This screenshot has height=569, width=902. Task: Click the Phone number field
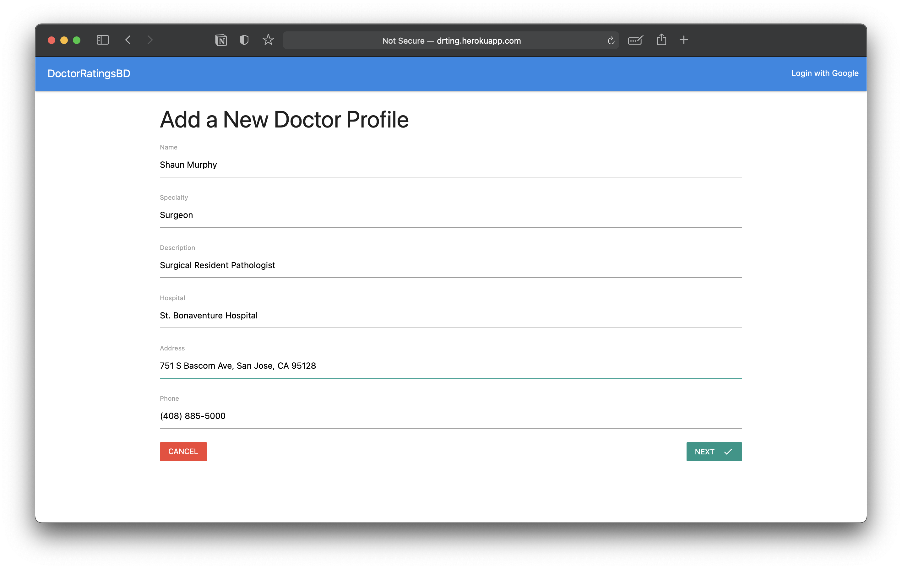[451, 416]
